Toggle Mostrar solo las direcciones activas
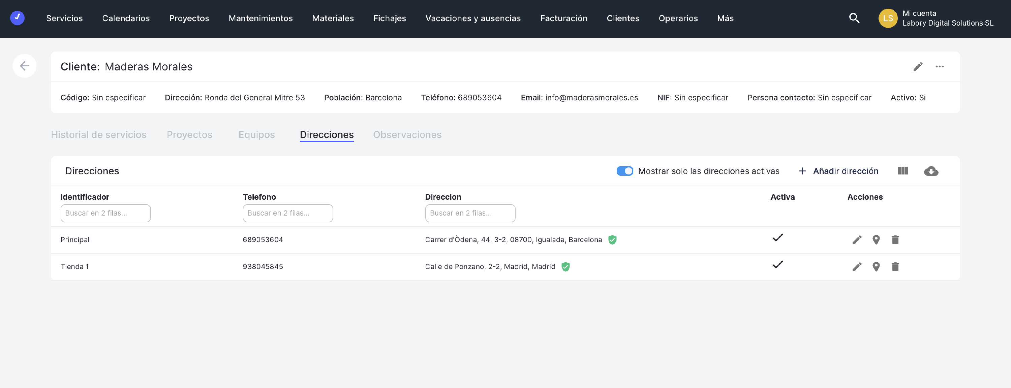 pyautogui.click(x=624, y=171)
